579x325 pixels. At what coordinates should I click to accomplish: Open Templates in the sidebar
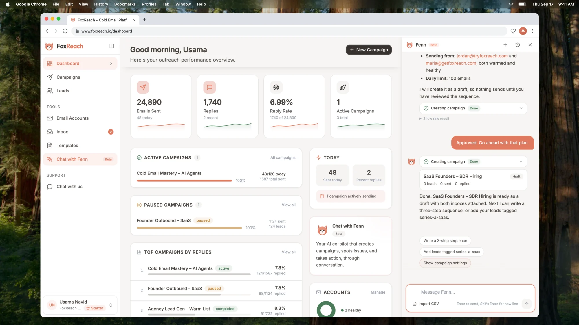pyautogui.click(x=80, y=146)
